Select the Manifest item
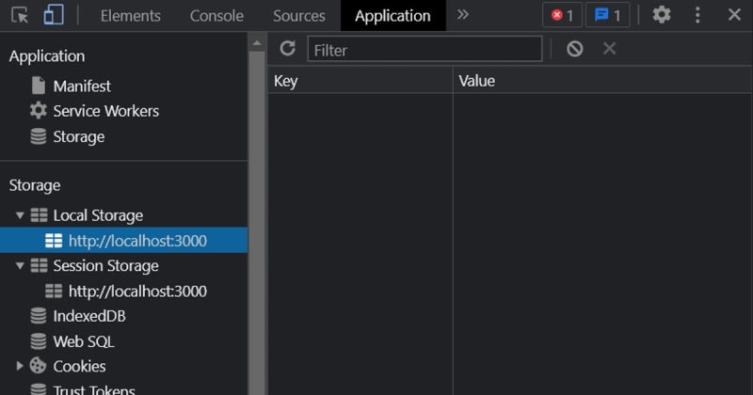The height and width of the screenshot is (395, 753). coord(81,86)
